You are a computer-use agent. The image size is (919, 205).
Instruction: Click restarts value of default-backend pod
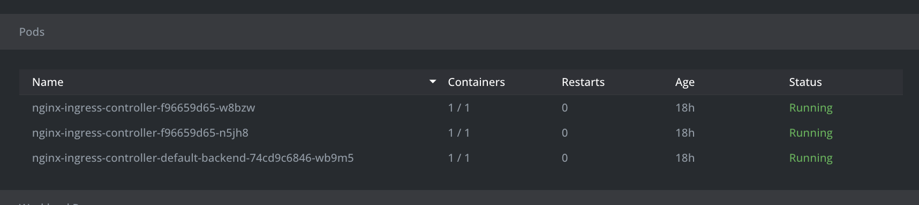564,158
